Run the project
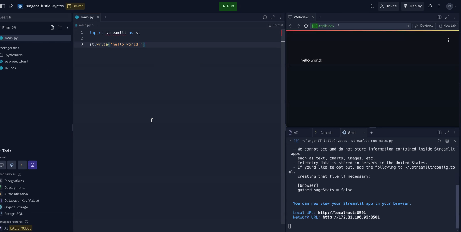 tap(228, 6)
